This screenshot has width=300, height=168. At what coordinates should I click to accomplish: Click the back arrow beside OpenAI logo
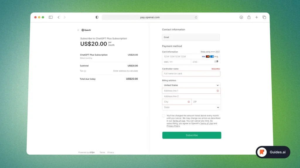coord(78,30)
